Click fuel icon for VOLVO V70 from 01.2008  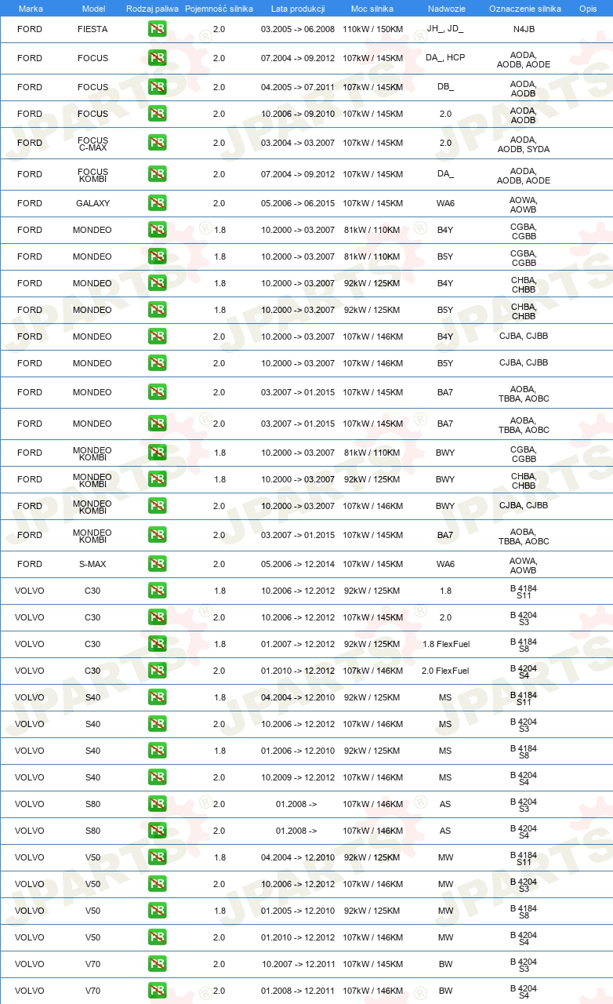coord(157,991)
